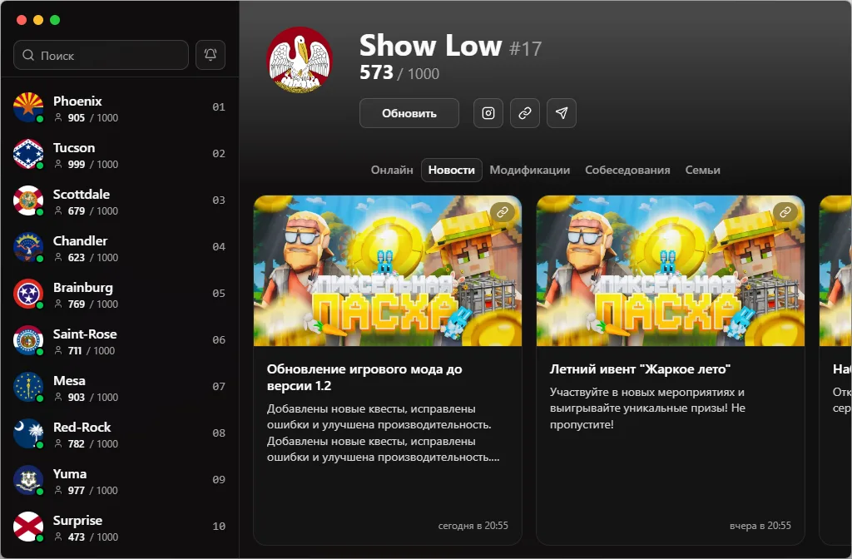This screenshot has width=852, height=559.
Task: Open the Летний ивент "Жаркое лето" news
Action: 639,369
